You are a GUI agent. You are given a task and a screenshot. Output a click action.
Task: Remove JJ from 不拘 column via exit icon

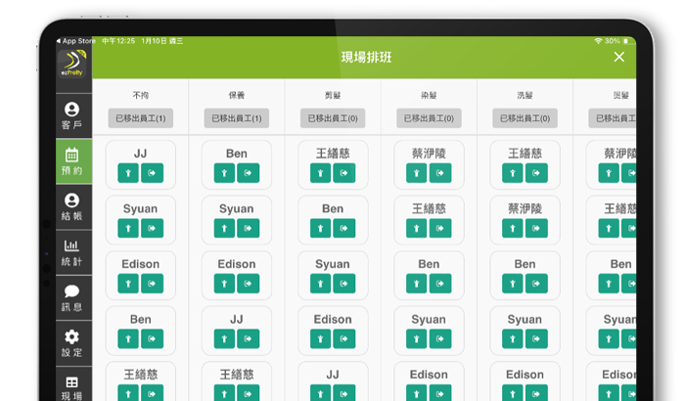point(152,173)
